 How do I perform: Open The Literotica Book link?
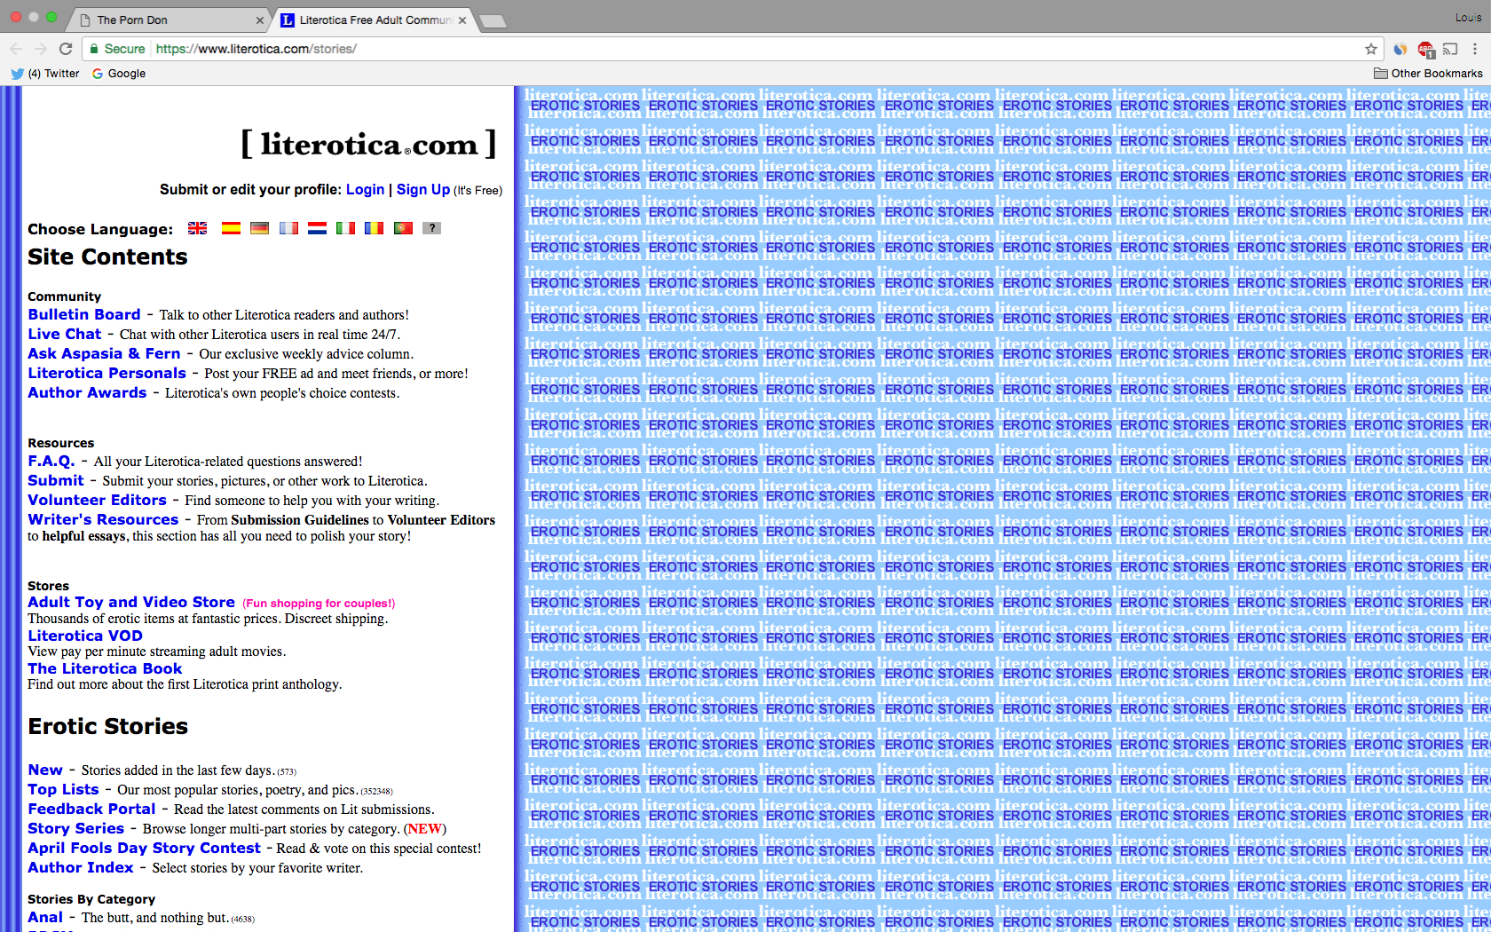[105, 668]
